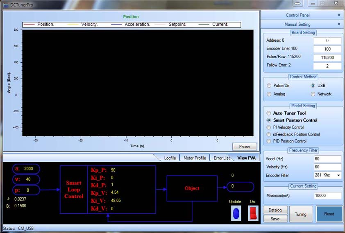
Task: Choose PID Position Control model
Action: click(269, 141)
